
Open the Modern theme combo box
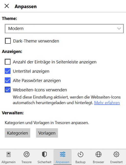(64, 29)
